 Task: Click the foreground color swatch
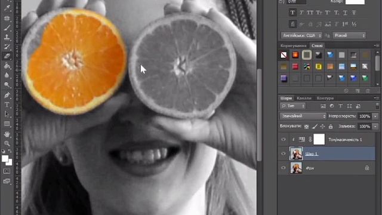point(5,158)
